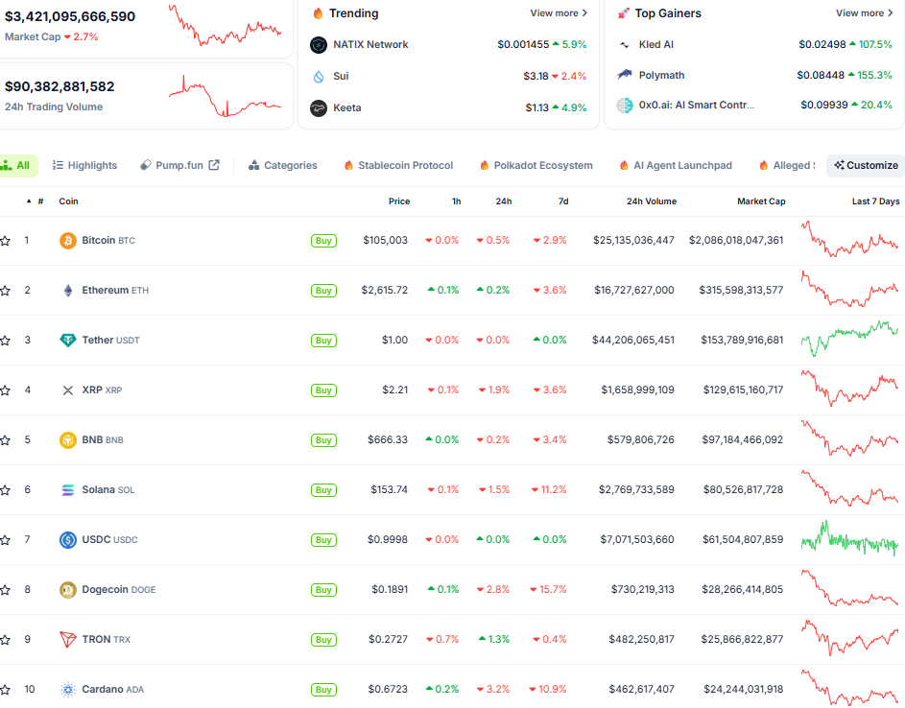905x708 pixels.
Task: Toggle the watchlist star for Dogecoin
Action: tap(6, 590)
